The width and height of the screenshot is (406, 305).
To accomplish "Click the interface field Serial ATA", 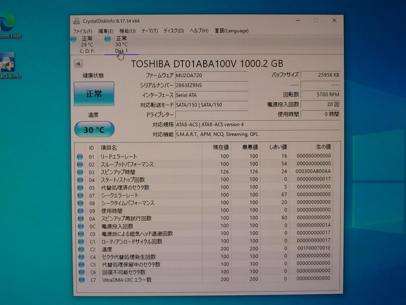I will [211, 95].
